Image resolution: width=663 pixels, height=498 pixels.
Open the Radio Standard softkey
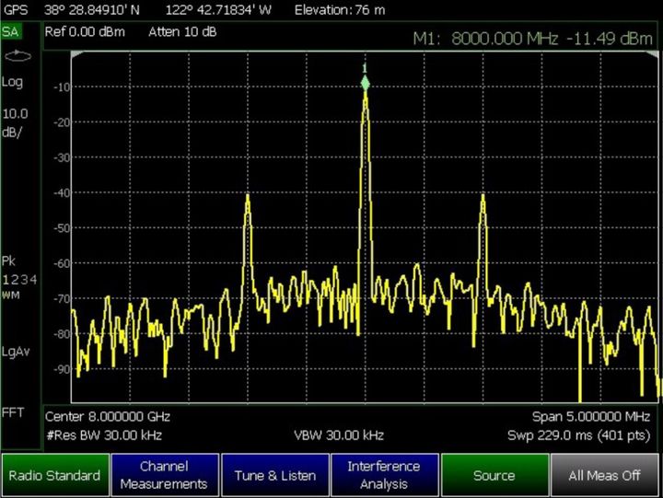54,475
